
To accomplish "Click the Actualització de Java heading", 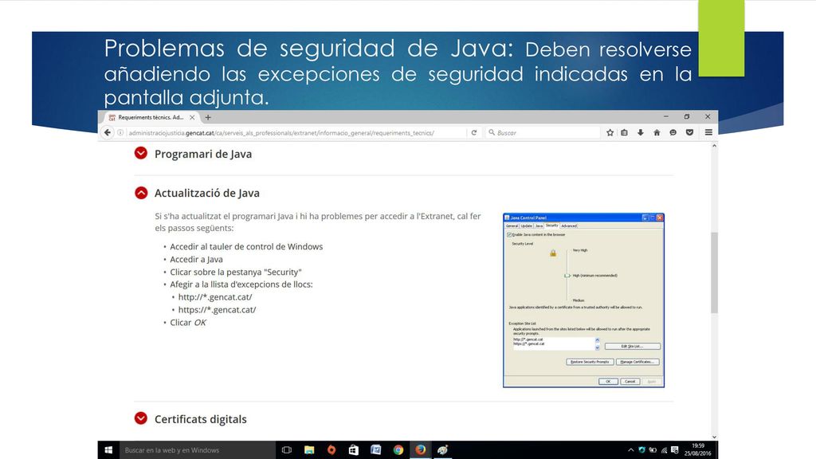I will (x=206, y=193).
